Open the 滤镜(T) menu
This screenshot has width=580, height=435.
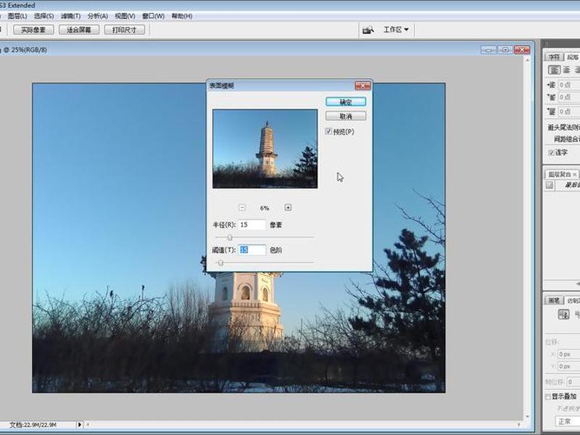pyautogui.click(x=70, y=16)
